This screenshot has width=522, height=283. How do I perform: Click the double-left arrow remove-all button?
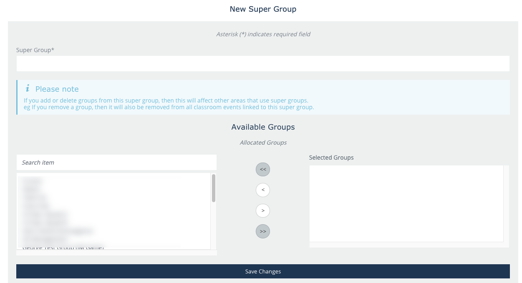pos(263,170)
